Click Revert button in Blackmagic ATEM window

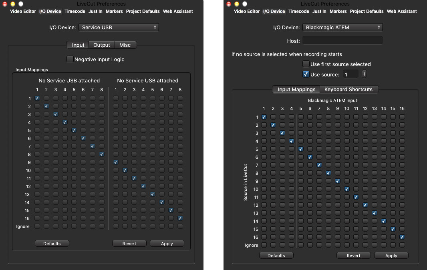[353, 256]
